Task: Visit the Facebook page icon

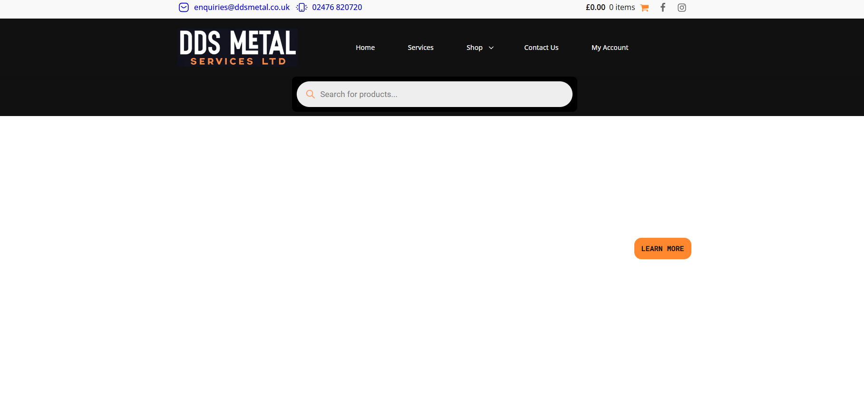Action: [x=663, y=8]
